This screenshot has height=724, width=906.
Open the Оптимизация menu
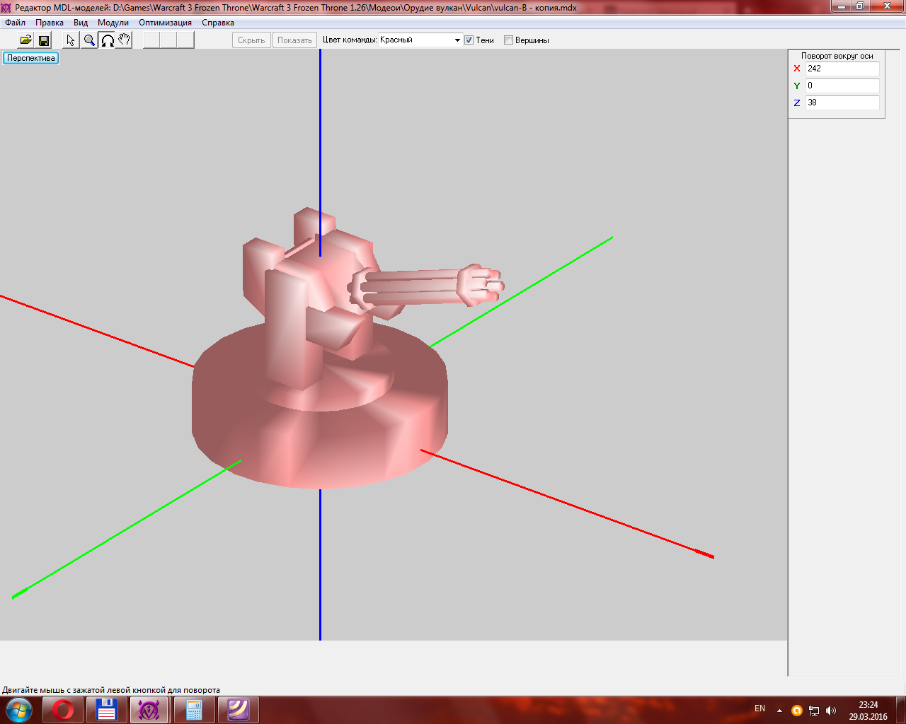[x=165, y=23]
